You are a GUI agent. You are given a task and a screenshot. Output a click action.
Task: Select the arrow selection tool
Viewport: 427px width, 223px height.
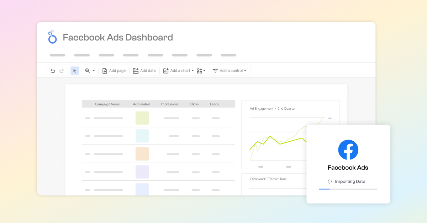[x=74, y=71]
